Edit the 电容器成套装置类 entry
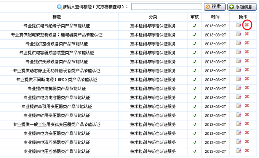This screenshot has height=158, width=259. [239, 52]
